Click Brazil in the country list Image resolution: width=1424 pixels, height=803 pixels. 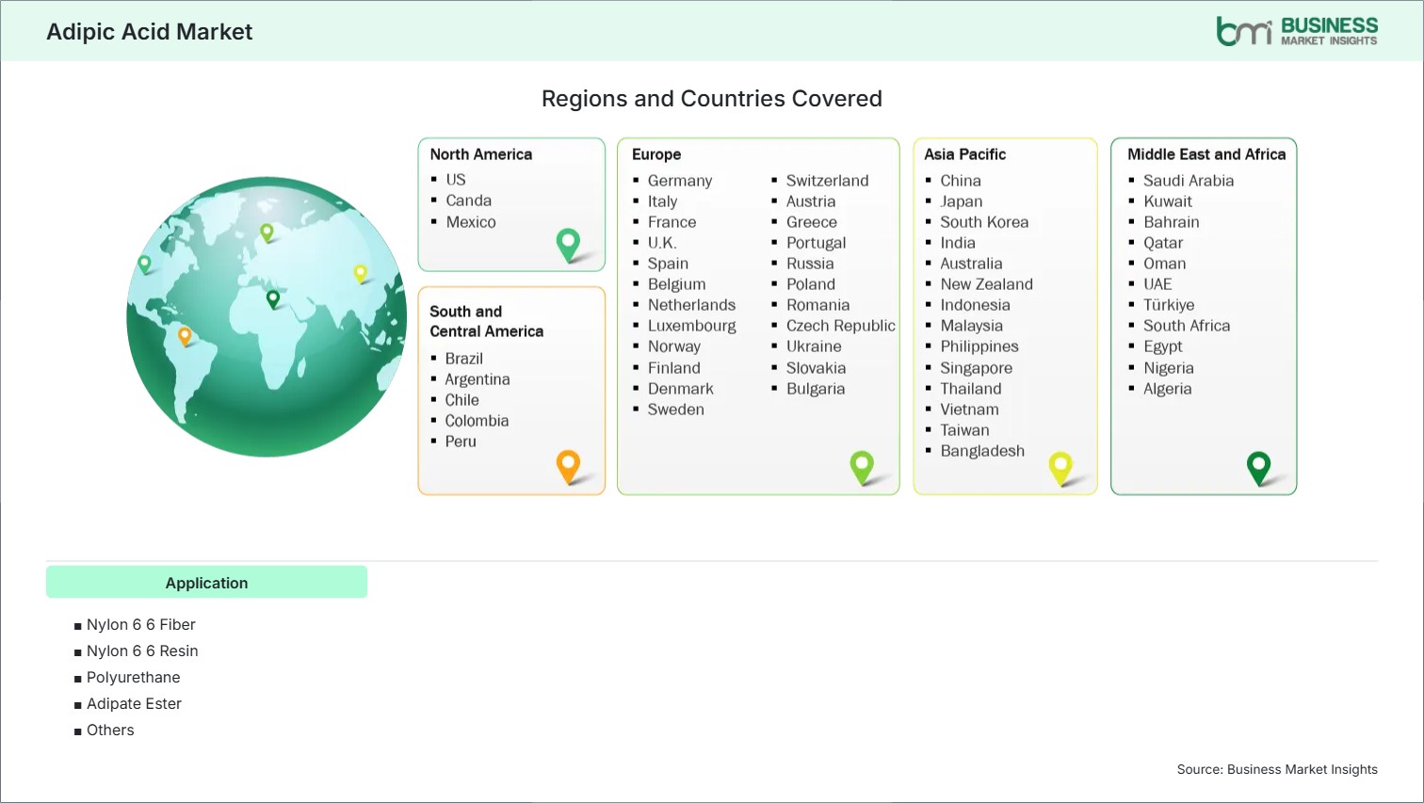click(464, 359)
